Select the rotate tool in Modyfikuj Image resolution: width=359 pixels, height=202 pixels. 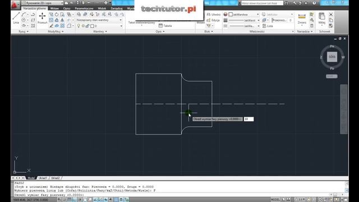pyautogui.click(x=57, y=15)
